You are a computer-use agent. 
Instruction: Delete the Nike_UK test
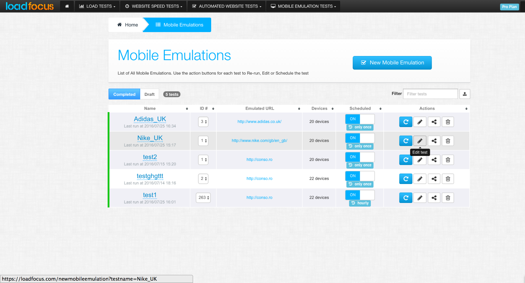448,141
